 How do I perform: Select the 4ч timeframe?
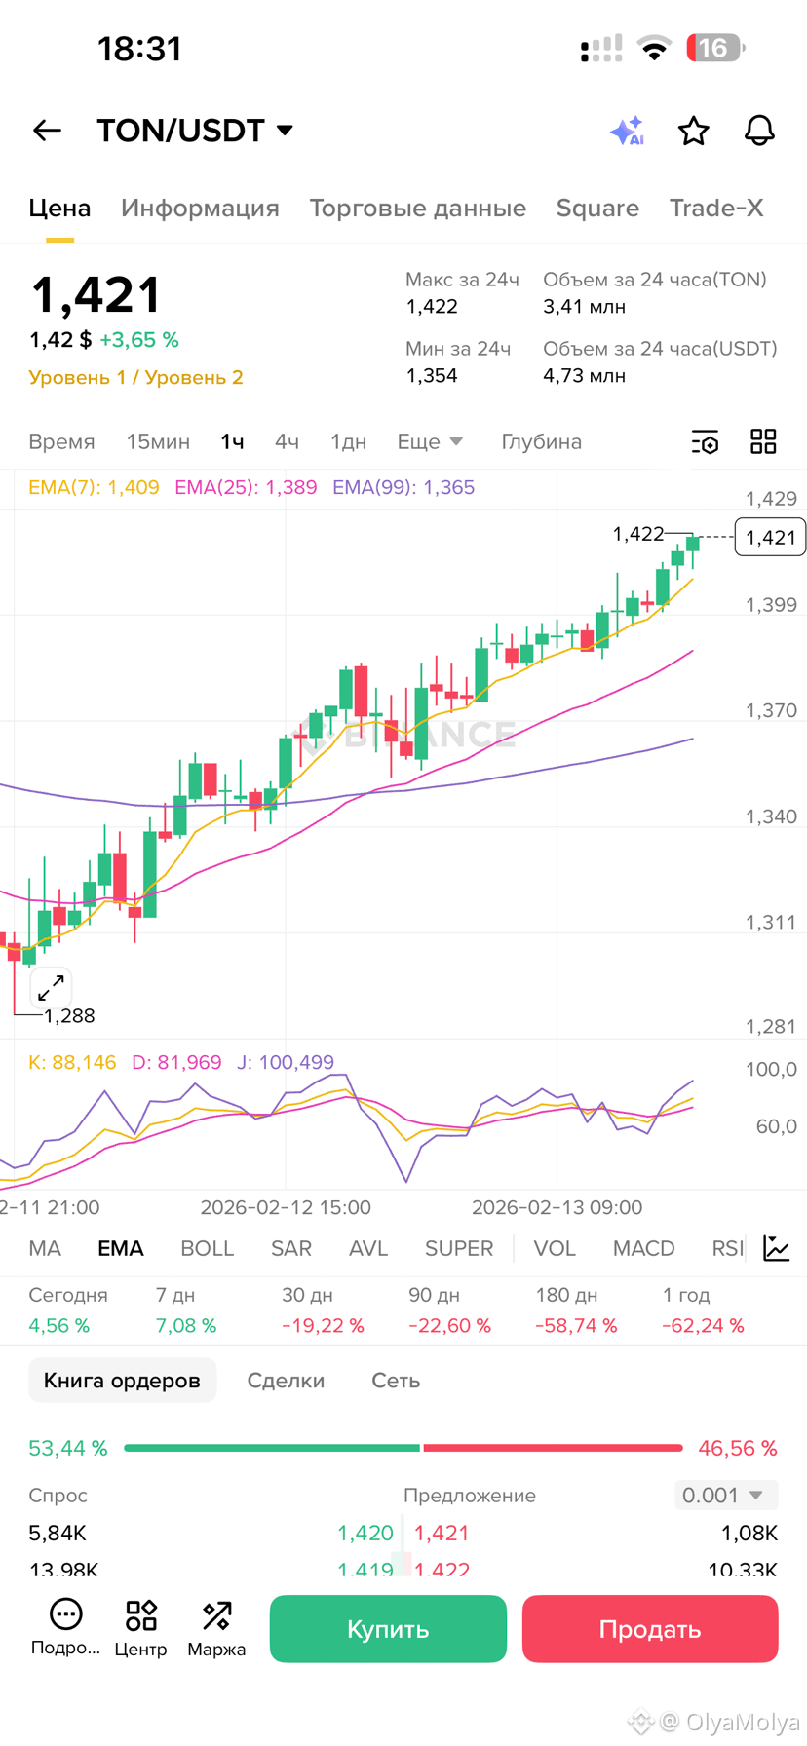click(287, 441)
